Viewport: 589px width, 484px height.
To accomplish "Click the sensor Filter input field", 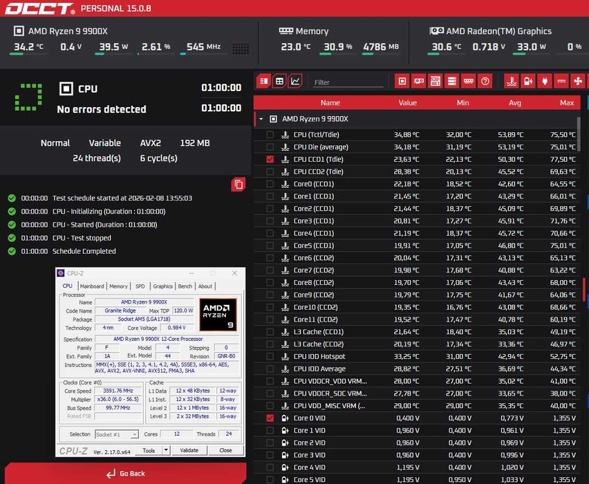I will tap(348, 82).
